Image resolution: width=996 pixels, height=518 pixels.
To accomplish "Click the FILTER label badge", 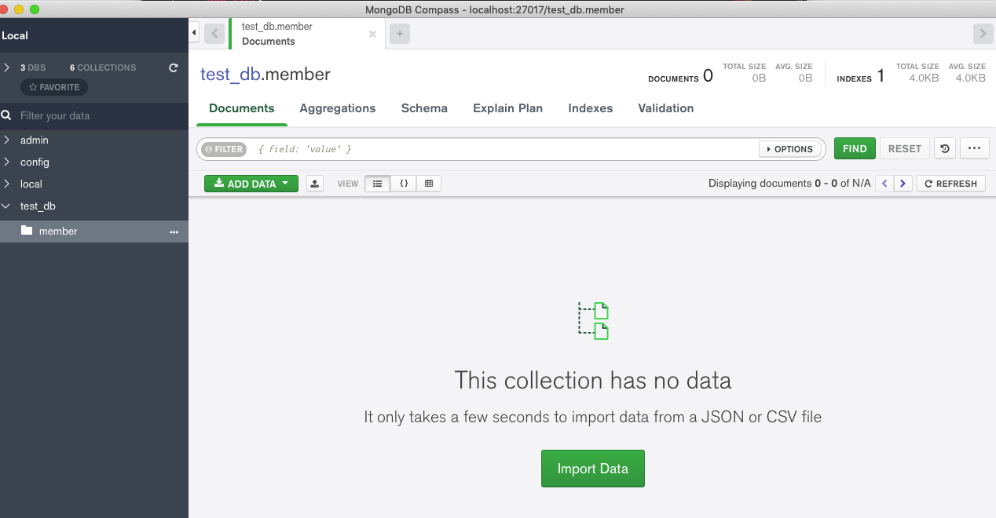I will click(x=224, y=149).
